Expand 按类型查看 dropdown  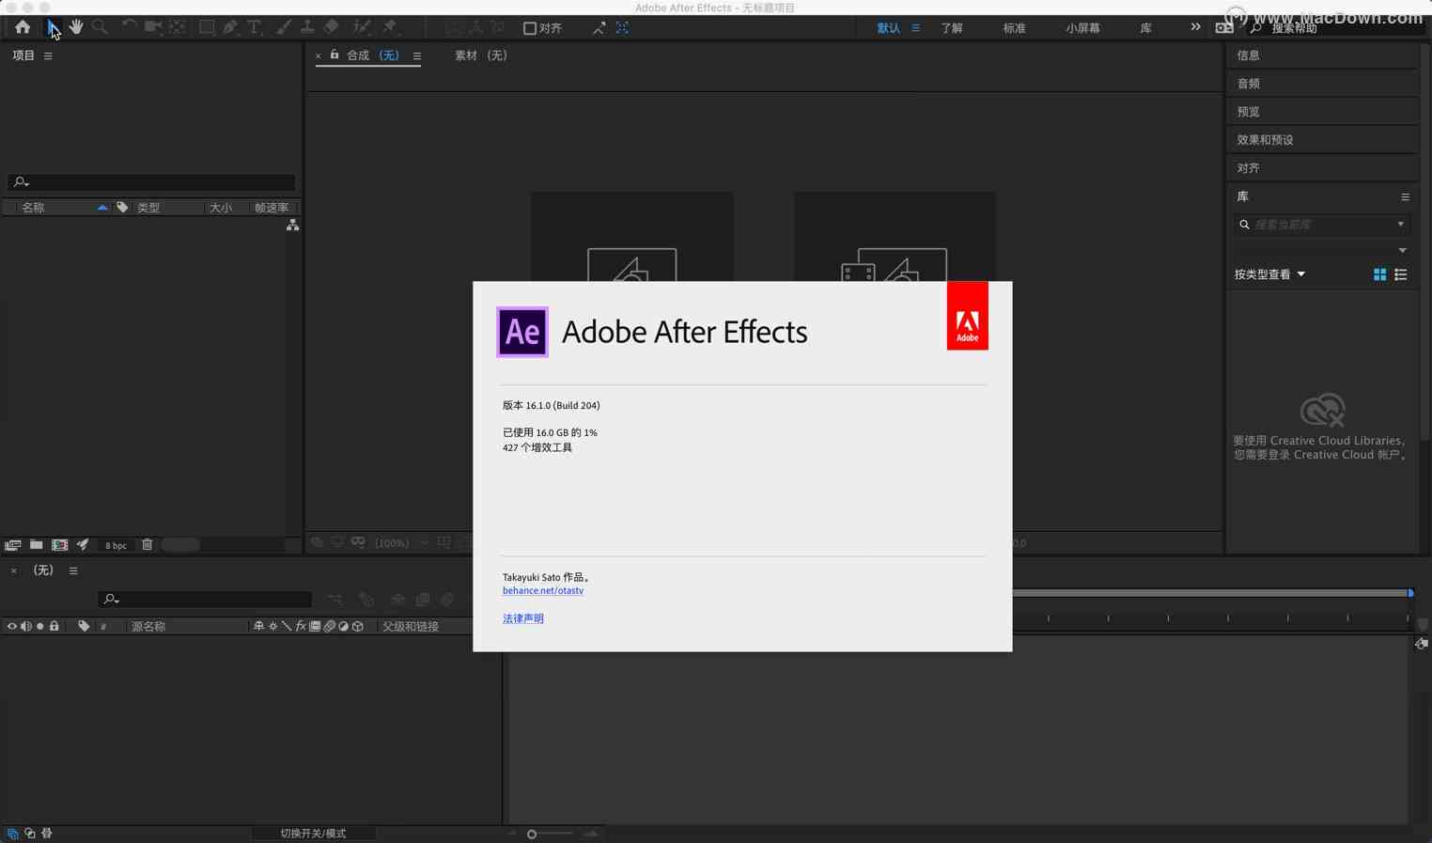(1270, 274)
